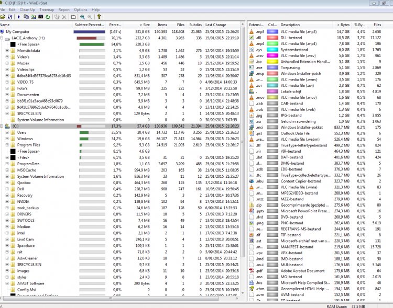This screenshot has height=308, width=393.
Task: Click the yellow color swatch for .iso
Action: coord(272,62)
